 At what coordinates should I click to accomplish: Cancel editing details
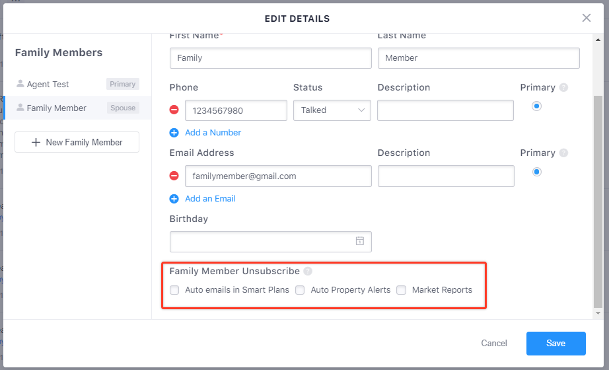tap(494, 343)
